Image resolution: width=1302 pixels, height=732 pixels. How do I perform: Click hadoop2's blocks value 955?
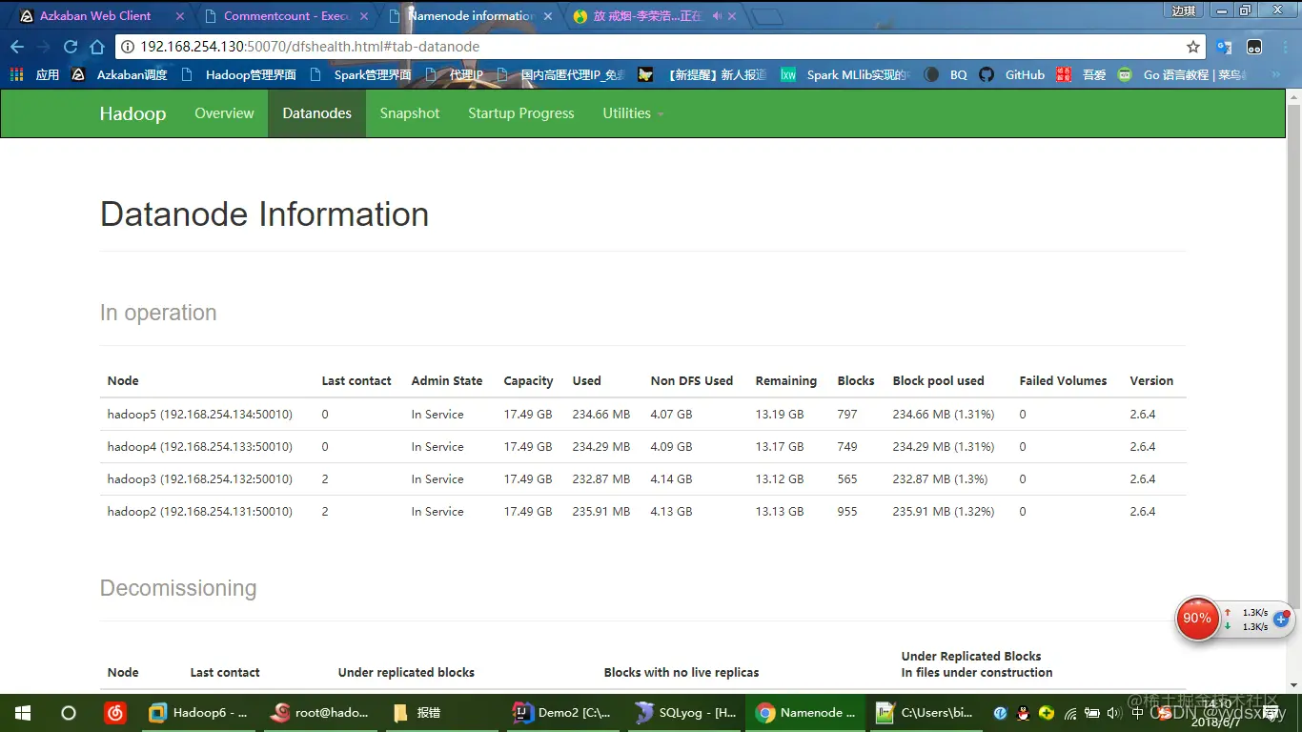click(847, 512)
